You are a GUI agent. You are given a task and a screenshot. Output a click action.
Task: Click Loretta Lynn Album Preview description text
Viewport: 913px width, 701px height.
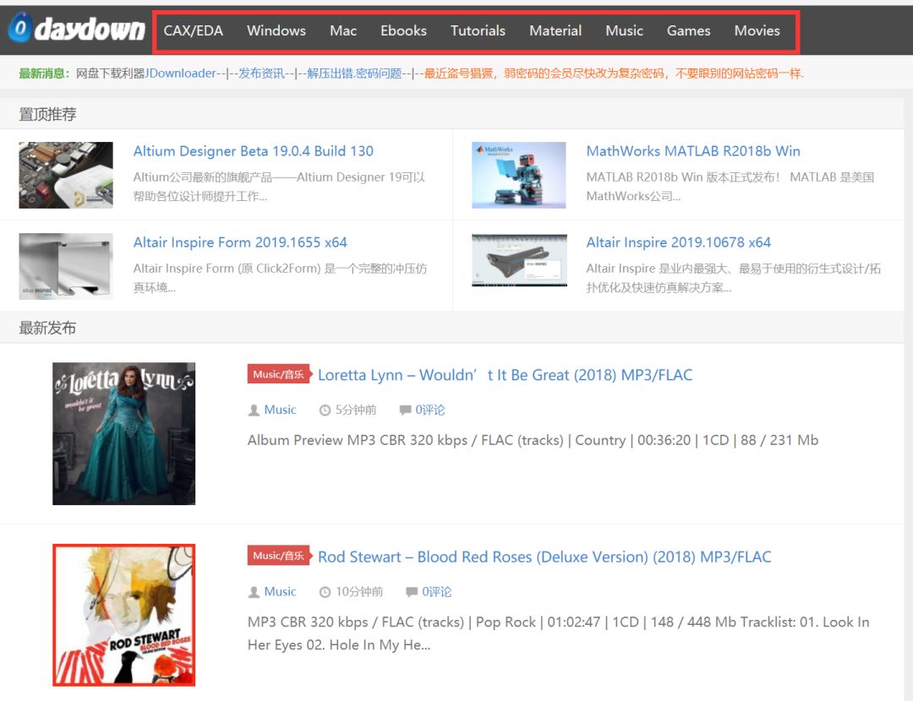click(533, 440)
